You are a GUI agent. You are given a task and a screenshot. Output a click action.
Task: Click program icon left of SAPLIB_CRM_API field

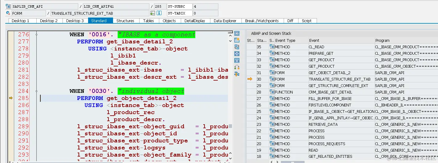(x=8, y=6)
